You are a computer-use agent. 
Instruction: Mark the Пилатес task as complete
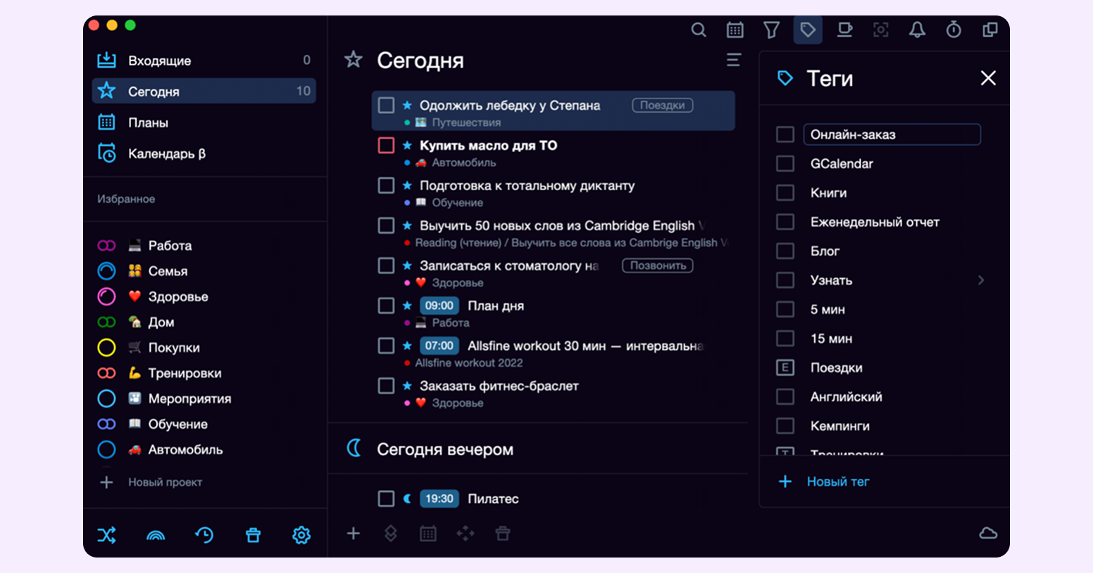(386, 498)
